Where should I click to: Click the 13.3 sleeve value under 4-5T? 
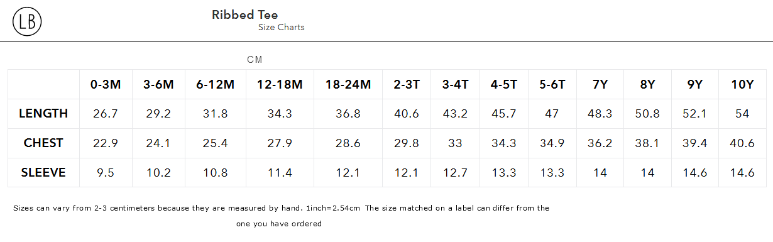(x=504, y=172)
